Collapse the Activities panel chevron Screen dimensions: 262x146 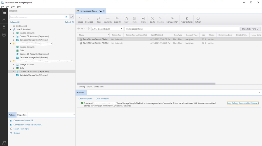click(260, 92)
